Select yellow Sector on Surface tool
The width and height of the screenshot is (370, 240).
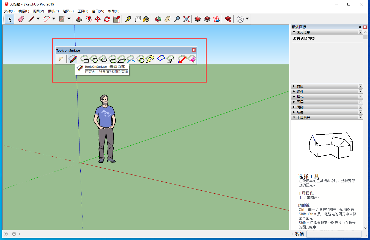click(150, 59)
